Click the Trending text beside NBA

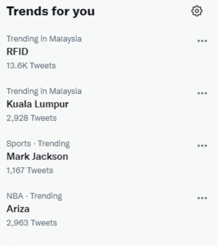click(46, 196)
